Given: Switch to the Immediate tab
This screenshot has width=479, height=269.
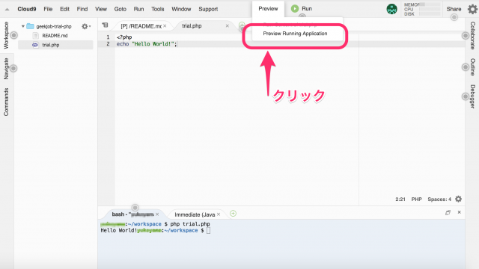Looking at the screenshot, I should tap(195, 214).
